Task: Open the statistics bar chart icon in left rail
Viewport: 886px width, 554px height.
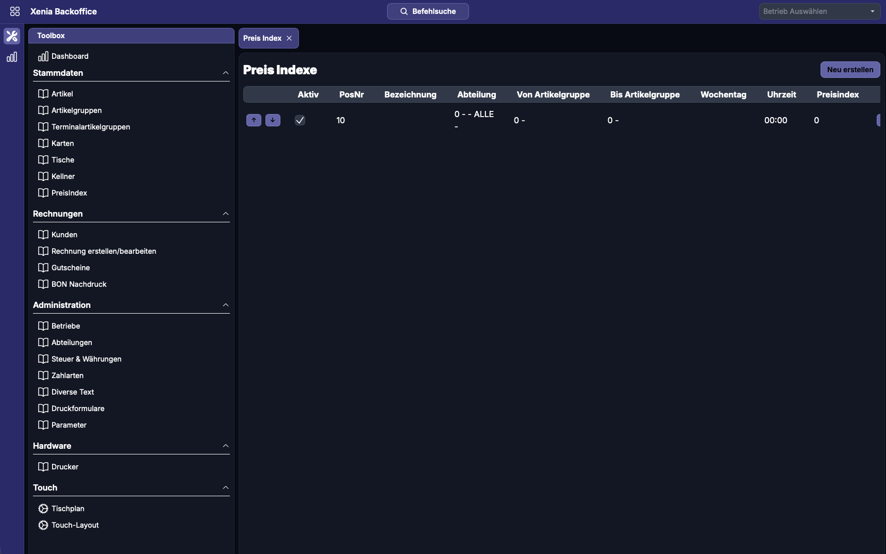Action: (x=12, y=57)
